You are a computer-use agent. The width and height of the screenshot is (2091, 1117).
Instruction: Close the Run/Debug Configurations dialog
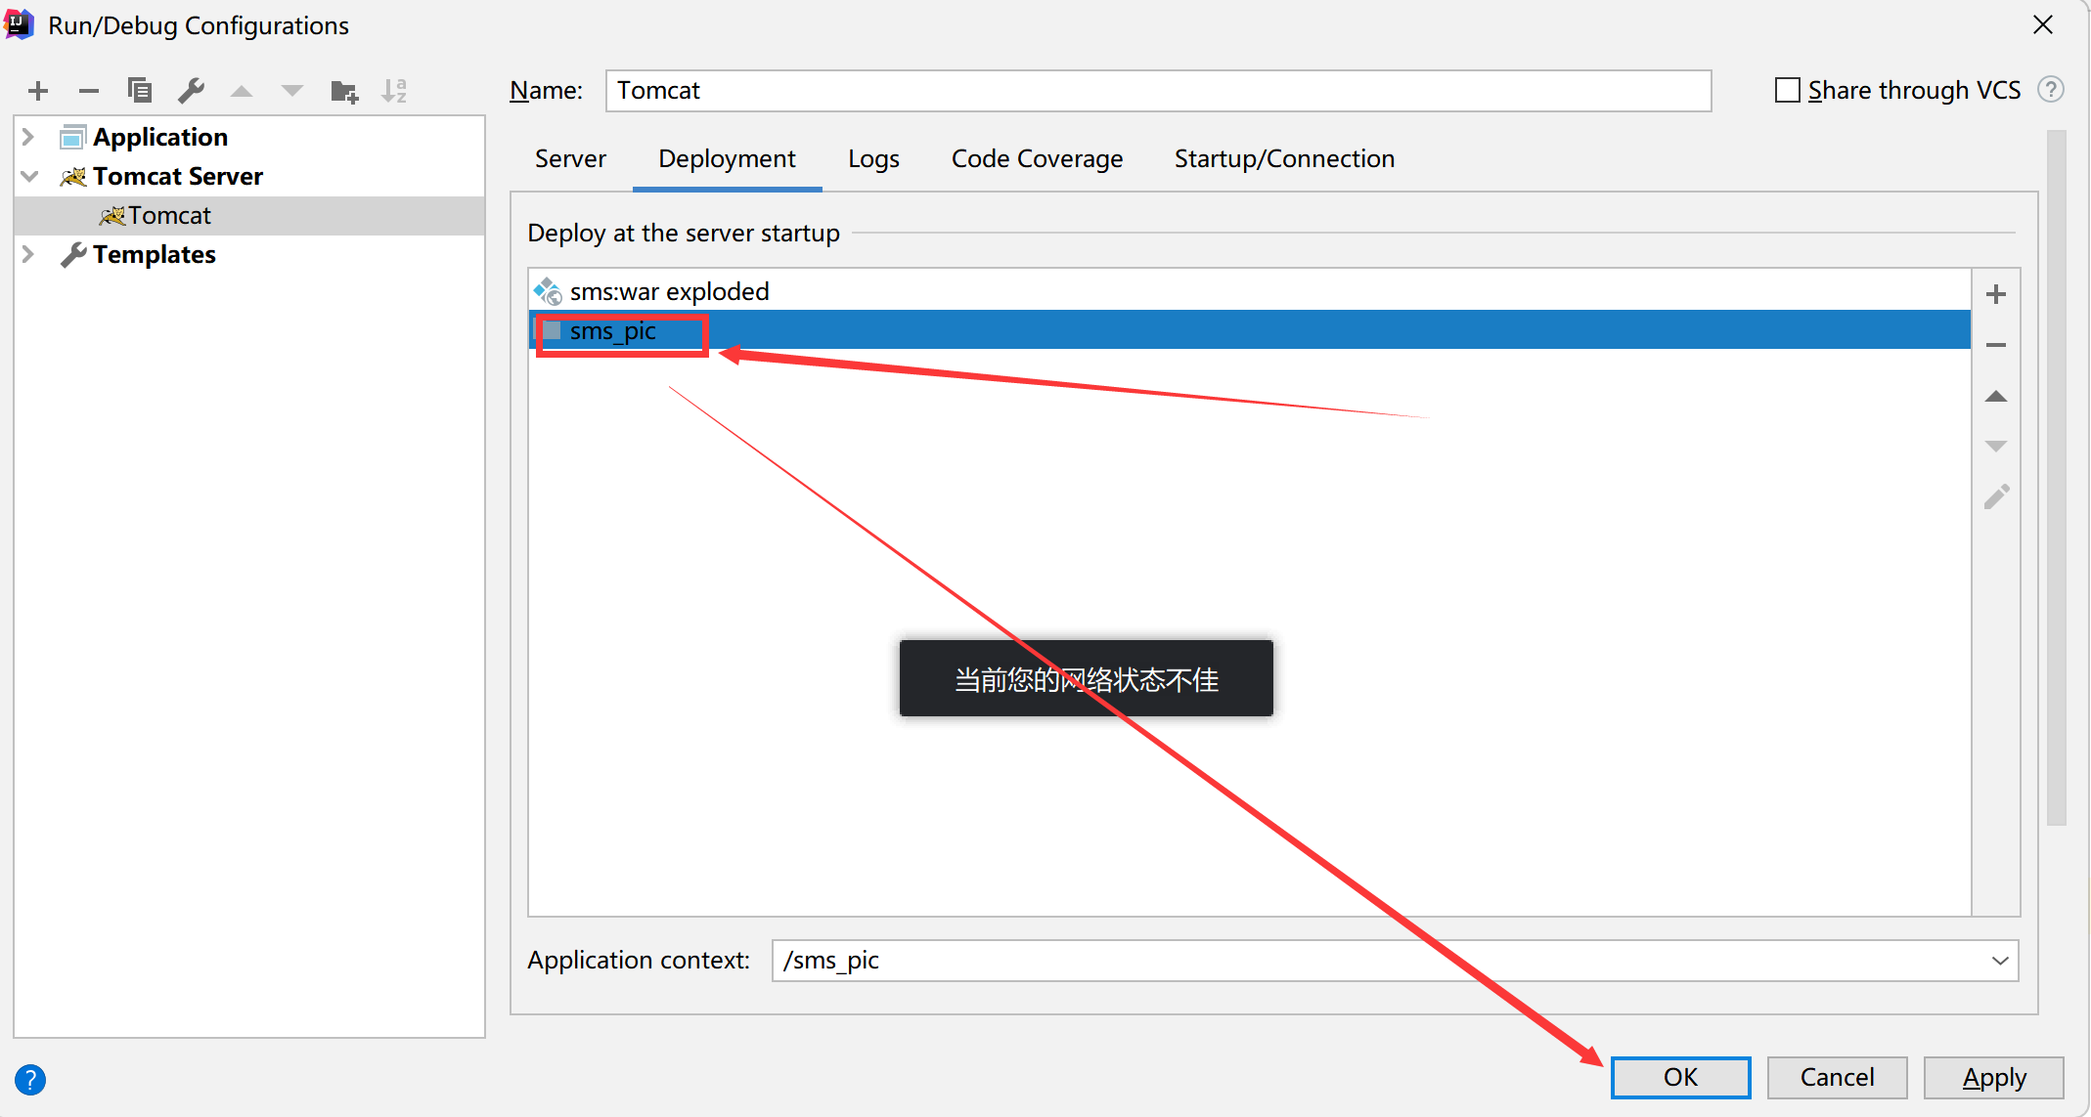(x=2043, y=24)
